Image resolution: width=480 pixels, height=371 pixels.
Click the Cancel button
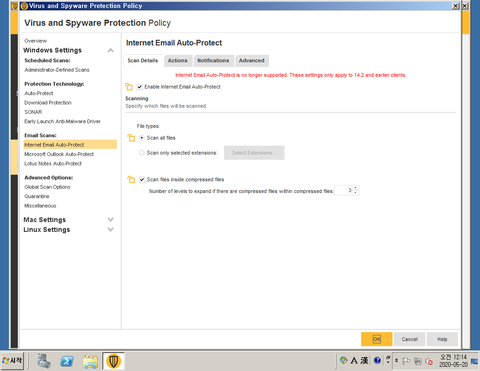(410, 339)
